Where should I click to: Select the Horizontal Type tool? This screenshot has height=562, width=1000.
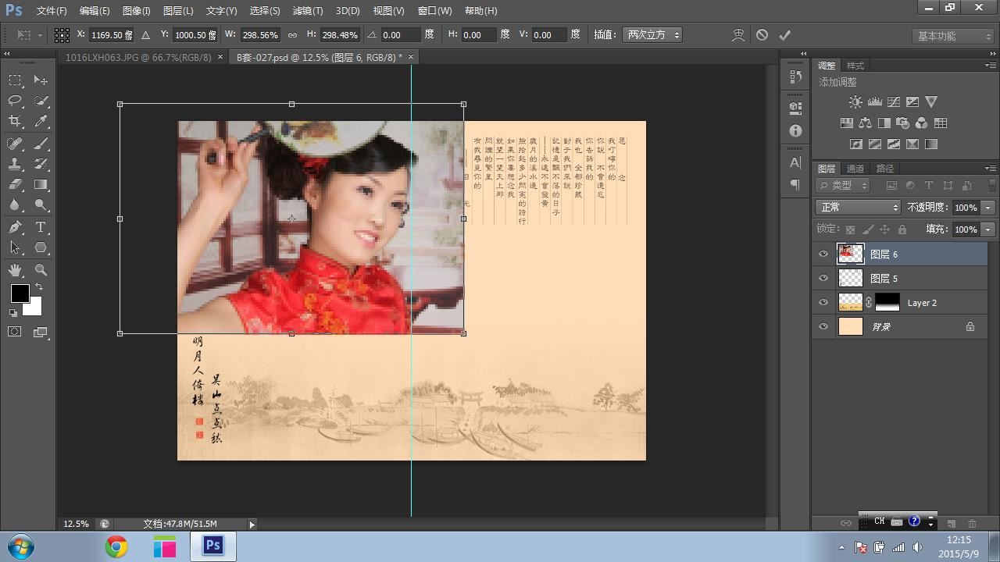[x=41, y=227]
